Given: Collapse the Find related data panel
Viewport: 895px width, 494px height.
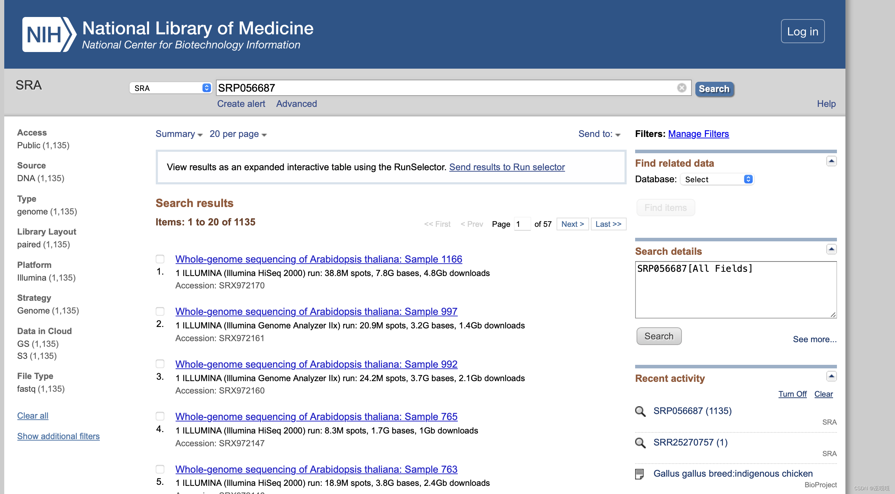Looking at the screenshot, I should tap(831, 161).
